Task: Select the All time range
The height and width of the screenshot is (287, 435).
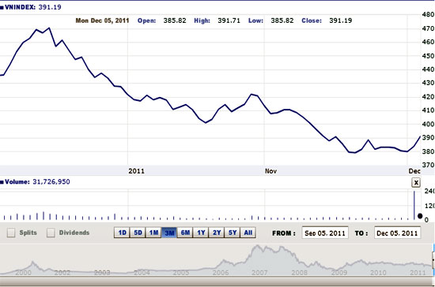Action: (x=248, y=233)
